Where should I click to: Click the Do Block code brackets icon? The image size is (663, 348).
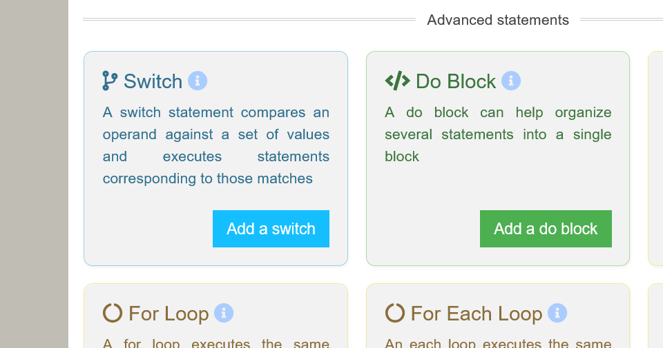click(397, 81)
